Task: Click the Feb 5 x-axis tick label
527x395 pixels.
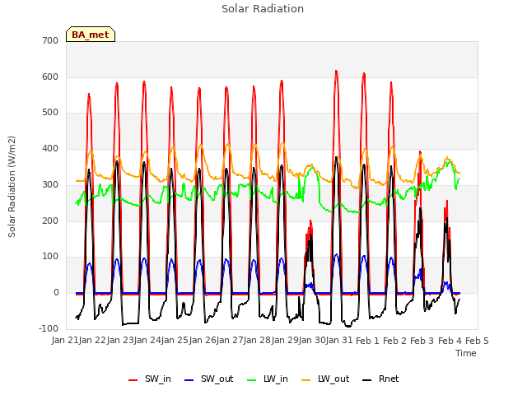Action: (x=477, y=341)
